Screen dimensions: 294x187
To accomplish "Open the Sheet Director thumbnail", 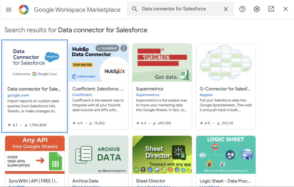I will click(162, 155).
